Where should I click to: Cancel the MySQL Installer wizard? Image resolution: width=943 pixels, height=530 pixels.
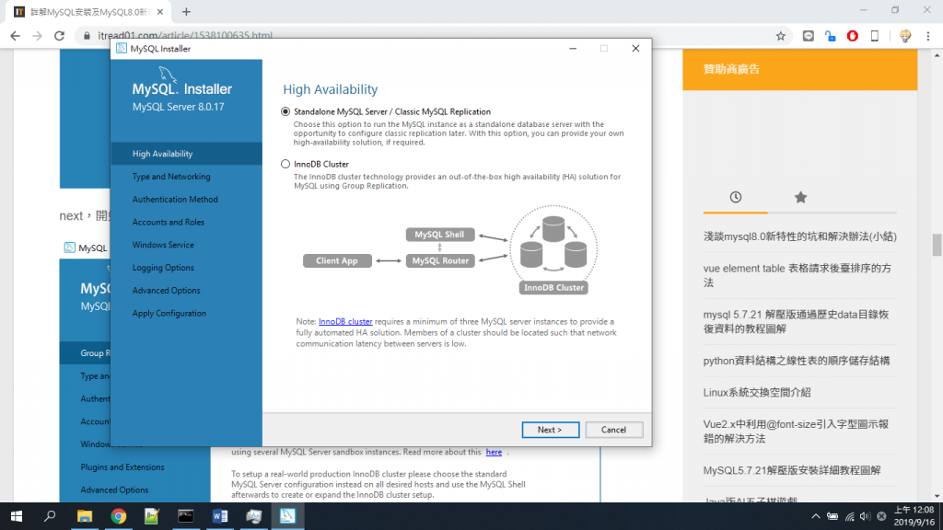[613, 430]
